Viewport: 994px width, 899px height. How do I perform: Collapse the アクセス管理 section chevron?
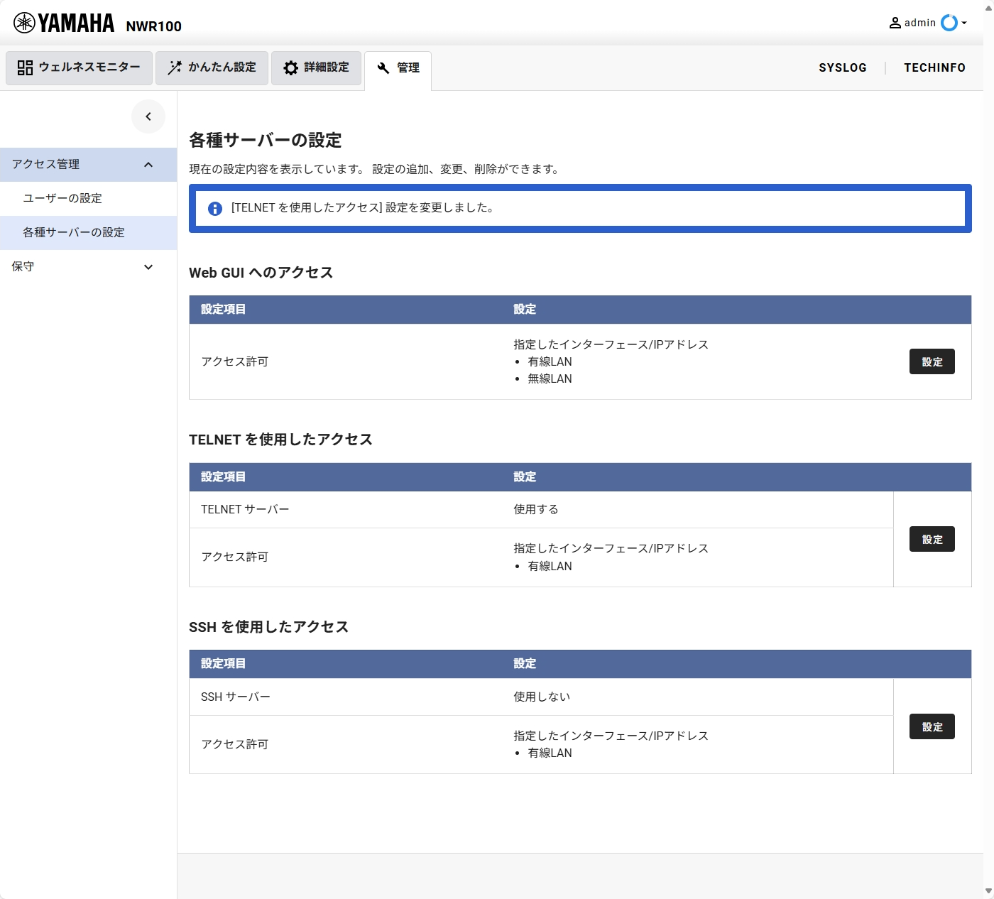pyautogui.click(x=148, y=164)
